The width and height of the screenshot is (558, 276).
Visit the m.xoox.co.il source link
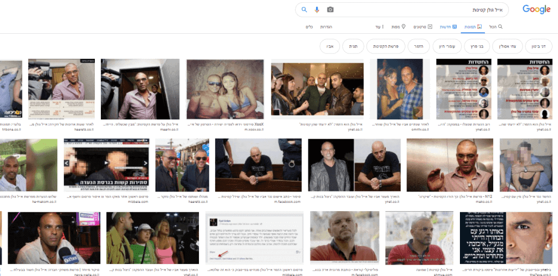pos(254,130)
